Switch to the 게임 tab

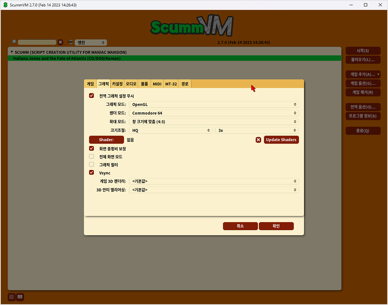click(x=90, y=84)
